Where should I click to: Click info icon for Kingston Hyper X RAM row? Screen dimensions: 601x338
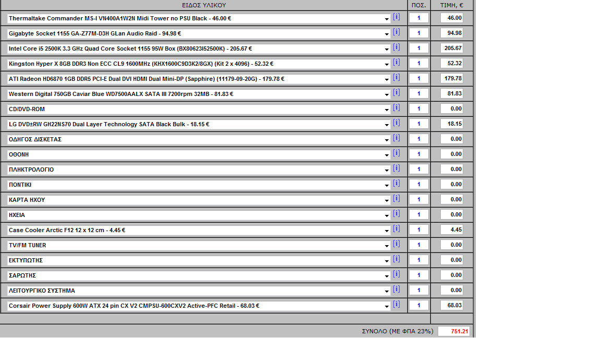tap(396, 63)
